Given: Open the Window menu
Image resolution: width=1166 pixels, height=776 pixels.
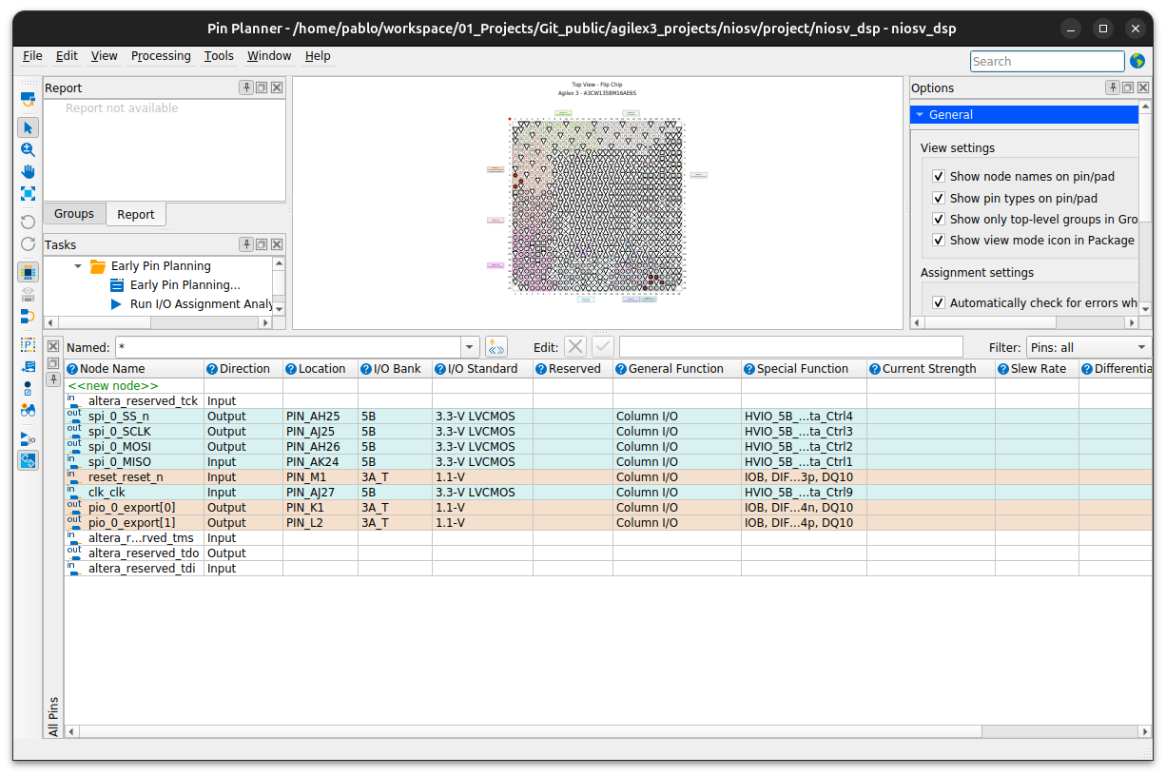Looking at the screenshot, I should click(x=269, y=56).
